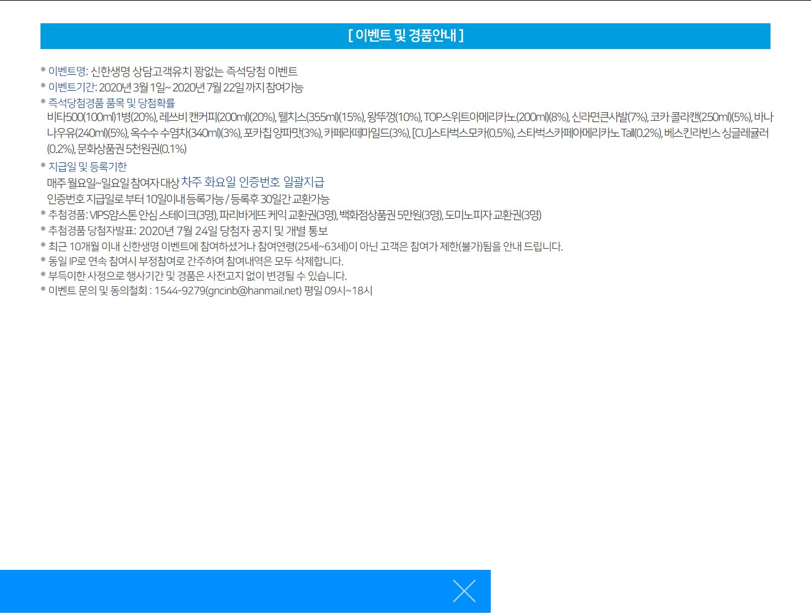Click the '비타500(100ml)1병(20%)' prize text

coord(102,117)
